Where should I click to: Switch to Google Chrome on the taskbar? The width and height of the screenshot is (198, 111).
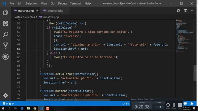click(35, 108)
